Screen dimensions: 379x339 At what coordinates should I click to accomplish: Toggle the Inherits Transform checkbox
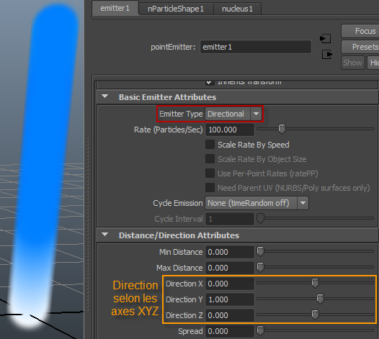pos(210,83)
